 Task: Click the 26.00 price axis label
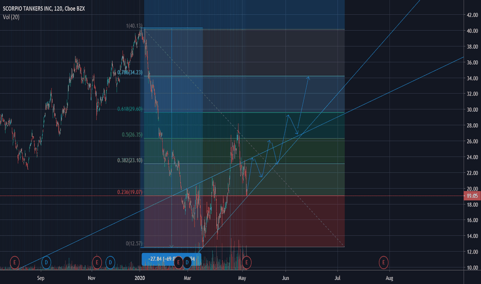click(x=472, y=141)
